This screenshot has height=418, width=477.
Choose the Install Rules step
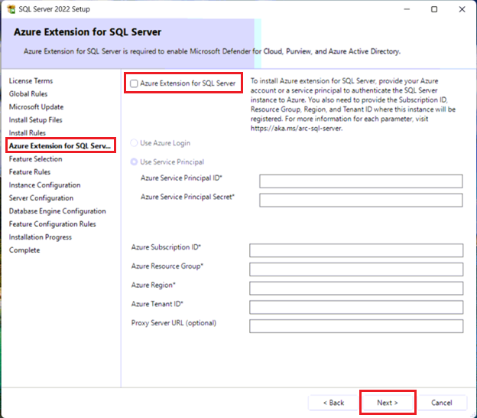[28, 133]
